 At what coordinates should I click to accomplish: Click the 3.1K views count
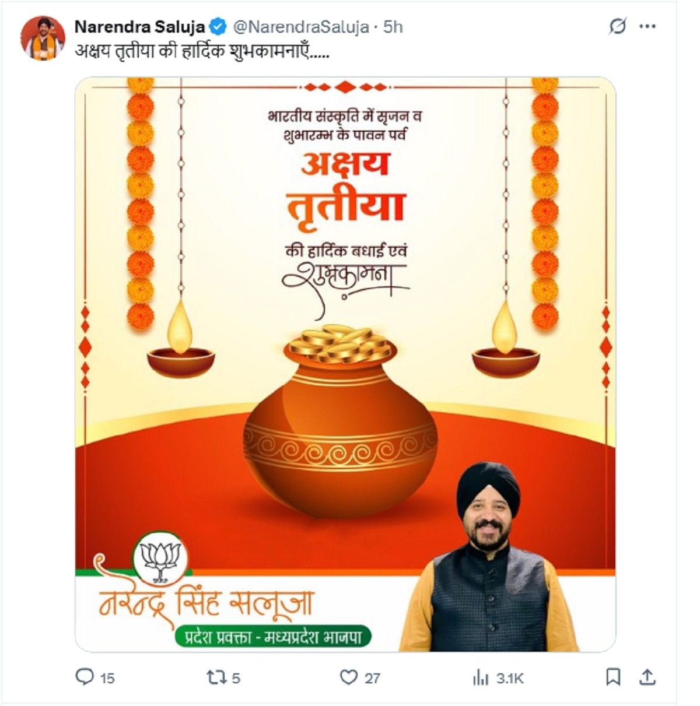pos(510,678)
